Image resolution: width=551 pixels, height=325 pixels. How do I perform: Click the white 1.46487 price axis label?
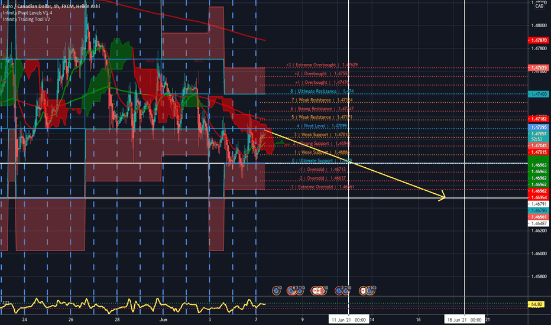pos(539,223)
